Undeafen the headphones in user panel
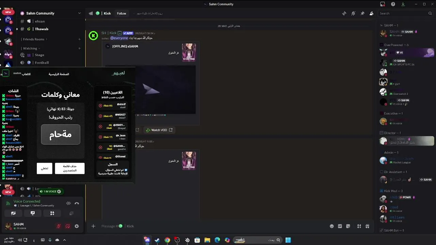The height and width of the screenshot is (245, 436). [67, 226]
